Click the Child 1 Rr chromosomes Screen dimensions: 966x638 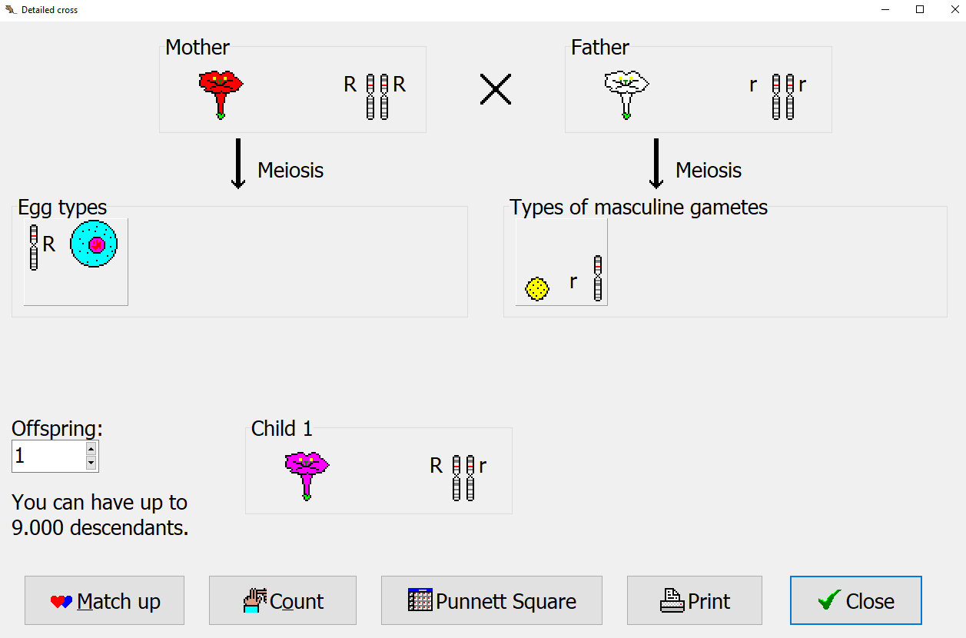(463, 477)
